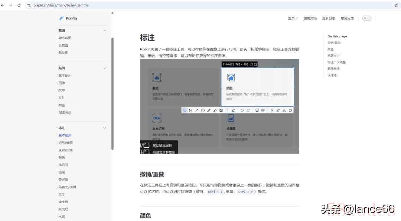This screenshot has height=221, width=401.
Task: Click the GIF recording button
Action: coord(263,110)
